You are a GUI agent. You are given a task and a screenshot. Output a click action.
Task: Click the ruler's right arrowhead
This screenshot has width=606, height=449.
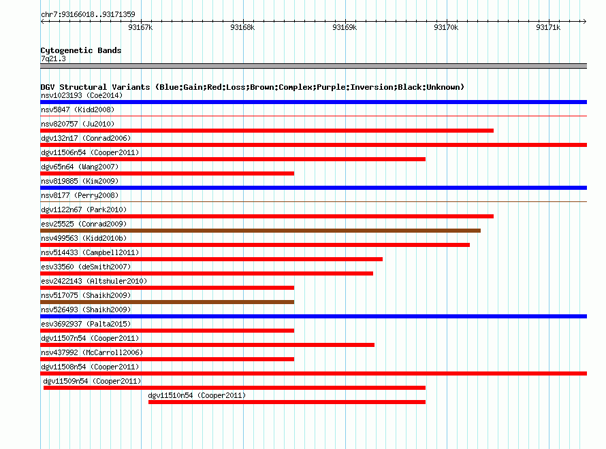tap(585, 22)
